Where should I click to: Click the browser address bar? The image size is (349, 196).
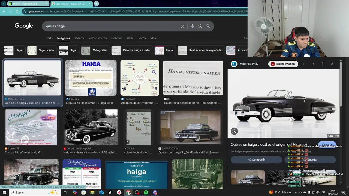click(x=135, y=11)
